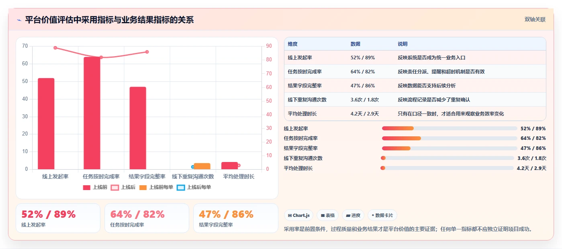The height and width of the screenshot is (249, 562).
Task: Click the red bar for 结果字段完整率 in chart
Action: click(x=138, y=128)
